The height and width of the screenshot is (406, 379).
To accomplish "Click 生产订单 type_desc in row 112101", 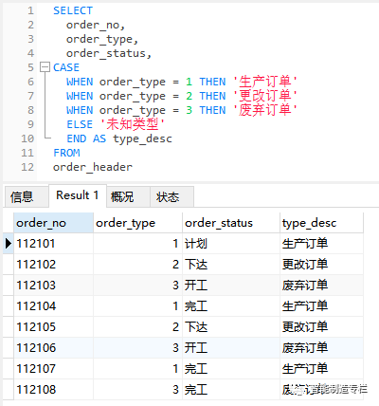I will (321, 244).
